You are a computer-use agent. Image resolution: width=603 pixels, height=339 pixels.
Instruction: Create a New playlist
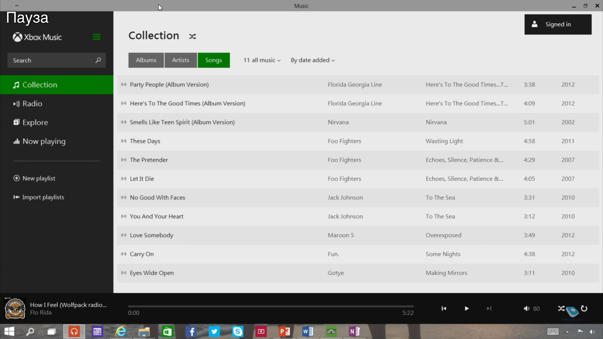click(x=35, y=178)
